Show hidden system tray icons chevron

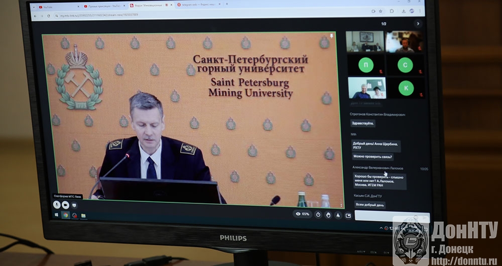tap(382, 228)
